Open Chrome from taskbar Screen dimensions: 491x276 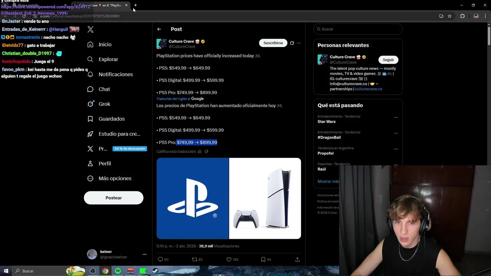(105, 271)
